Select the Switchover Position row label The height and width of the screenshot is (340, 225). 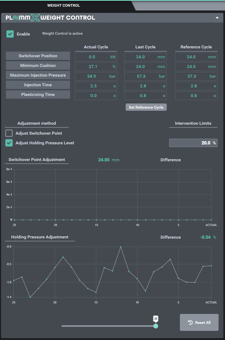point(38,56)
